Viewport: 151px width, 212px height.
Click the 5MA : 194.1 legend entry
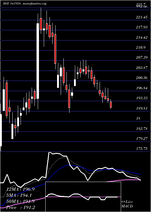click(x=19, y=195)
